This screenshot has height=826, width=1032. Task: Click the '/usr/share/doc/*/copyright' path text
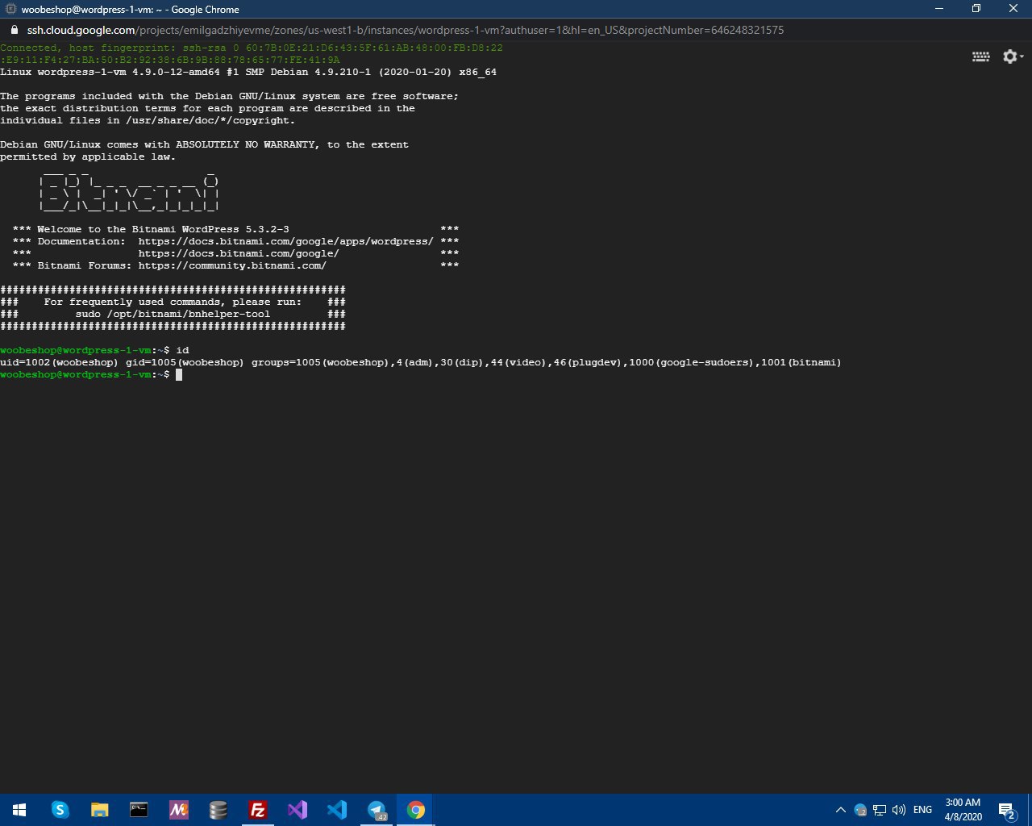tap(210, 120)
